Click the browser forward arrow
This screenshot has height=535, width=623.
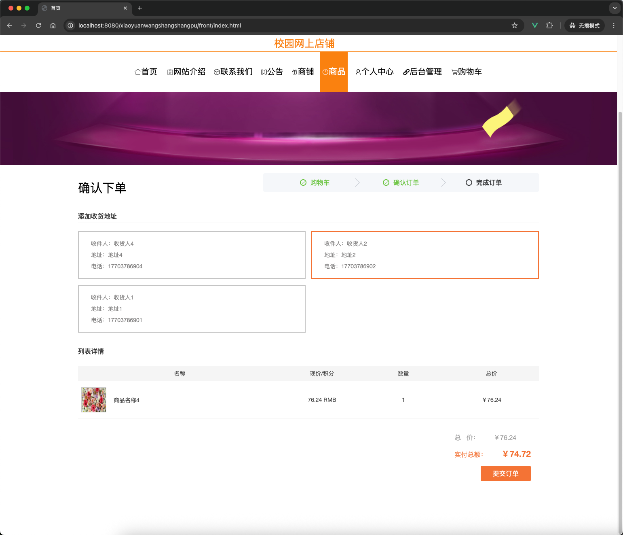[x=24, y=25]
